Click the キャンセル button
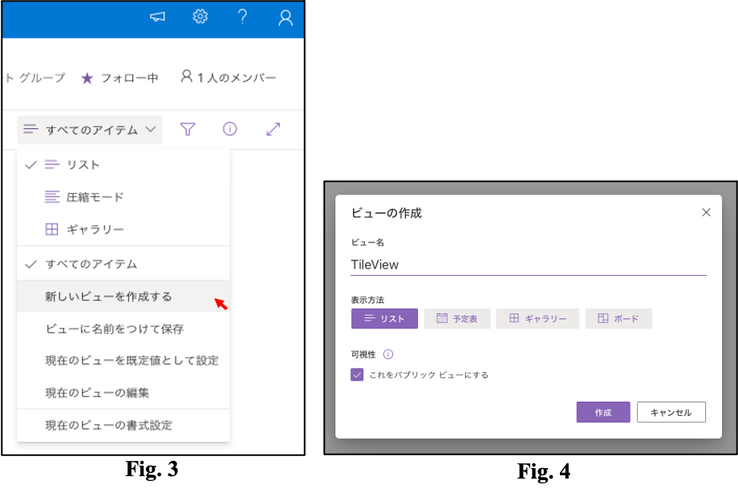The width and height of the screenshot is (738, 497). 671,412
